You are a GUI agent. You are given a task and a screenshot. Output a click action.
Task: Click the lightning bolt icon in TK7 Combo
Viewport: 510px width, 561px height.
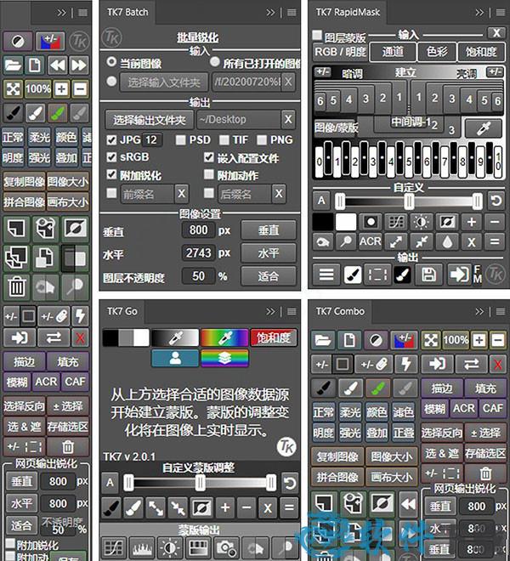[405, 364]
